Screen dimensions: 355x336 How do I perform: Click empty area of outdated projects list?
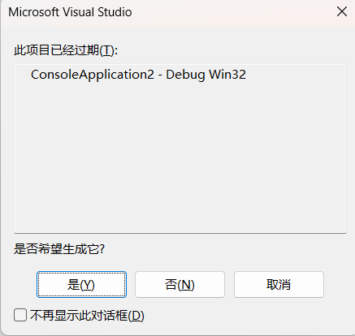[x=180, y=157]
